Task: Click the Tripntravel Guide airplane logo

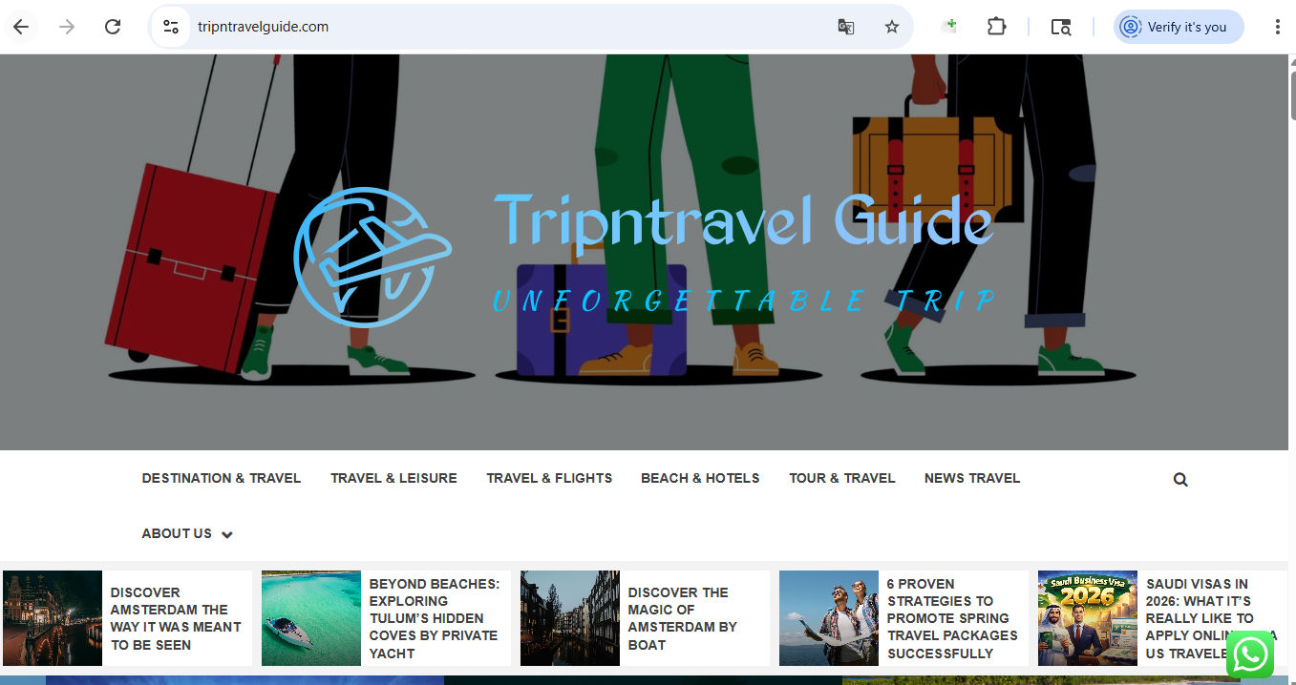Action: click(372, 257)
